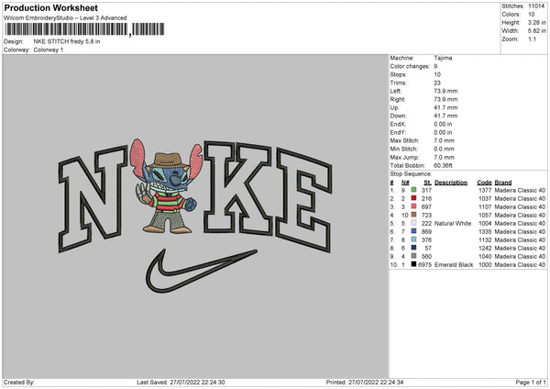Click 'Wilcom EmbroideryStudio – Level 3 Advanced' text
Screen dimensions: 550x389
point(65,18)
